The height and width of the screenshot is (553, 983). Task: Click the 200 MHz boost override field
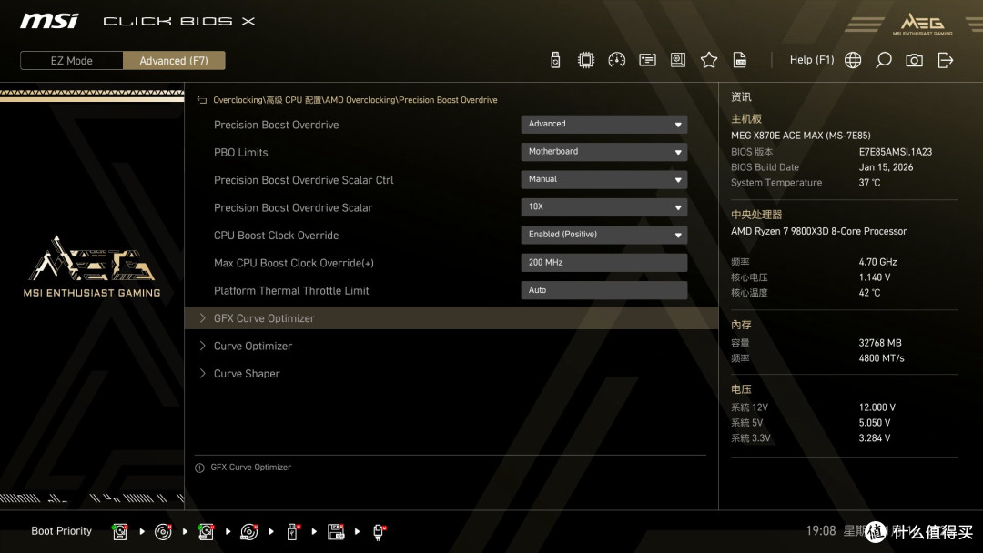click(603, 263)
